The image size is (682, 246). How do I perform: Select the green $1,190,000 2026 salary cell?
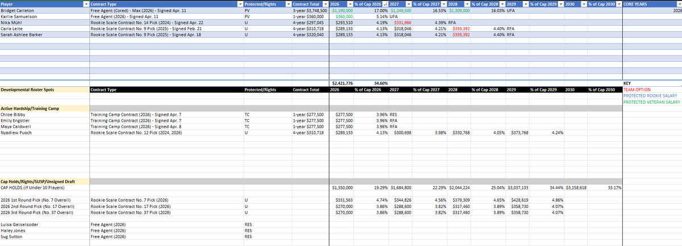tap(341, 10)
